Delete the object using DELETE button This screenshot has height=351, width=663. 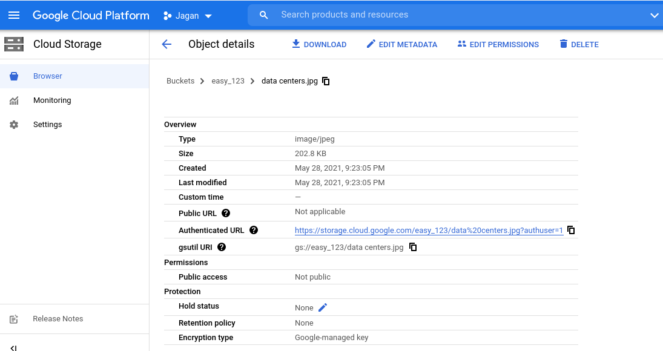click(579, 44)
